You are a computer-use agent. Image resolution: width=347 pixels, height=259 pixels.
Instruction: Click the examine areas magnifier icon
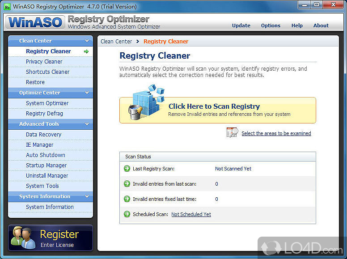pyautogui.click(x=232, y=132)
